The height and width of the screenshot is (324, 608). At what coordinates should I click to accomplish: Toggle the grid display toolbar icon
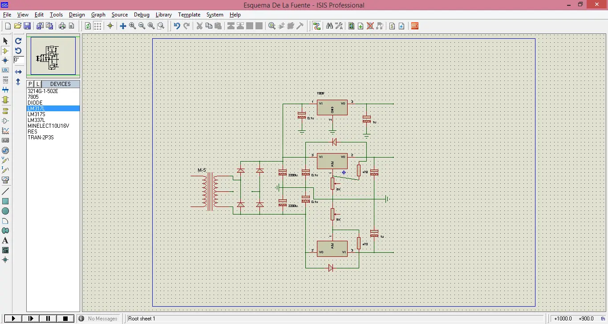tap(97, 26)
